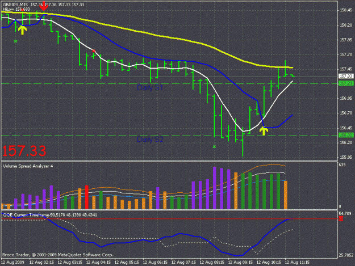355x266 pixels.
Task: Click the tallest purple volume bar
Action: tap(214, 188)
